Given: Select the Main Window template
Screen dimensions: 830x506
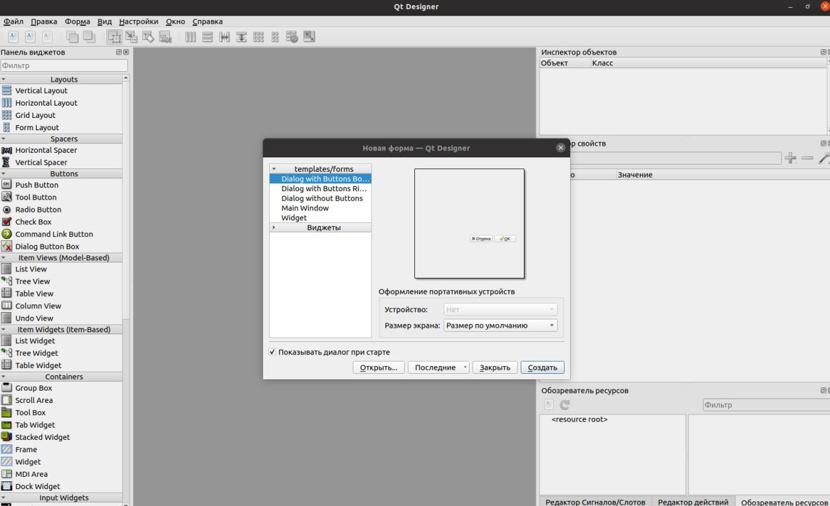Looking at the screenshot, I should pos(305,208).
